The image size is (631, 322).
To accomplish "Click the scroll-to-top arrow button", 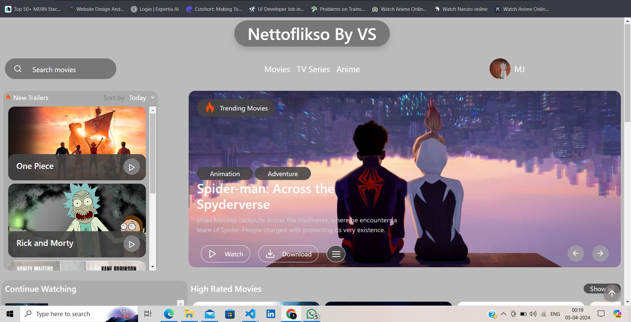I will pyautogui.click(x=612, y=293).
